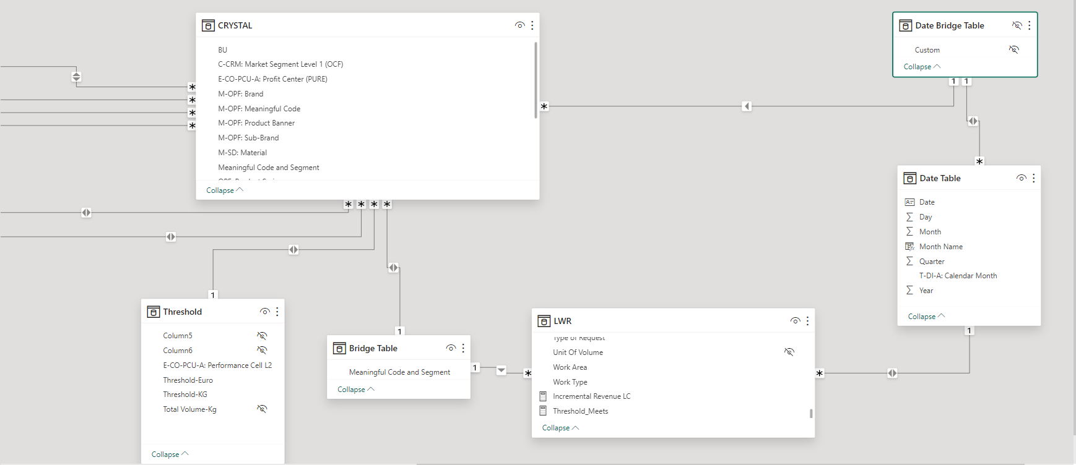Click the LWR table header icon

click(x=544, y=321)
